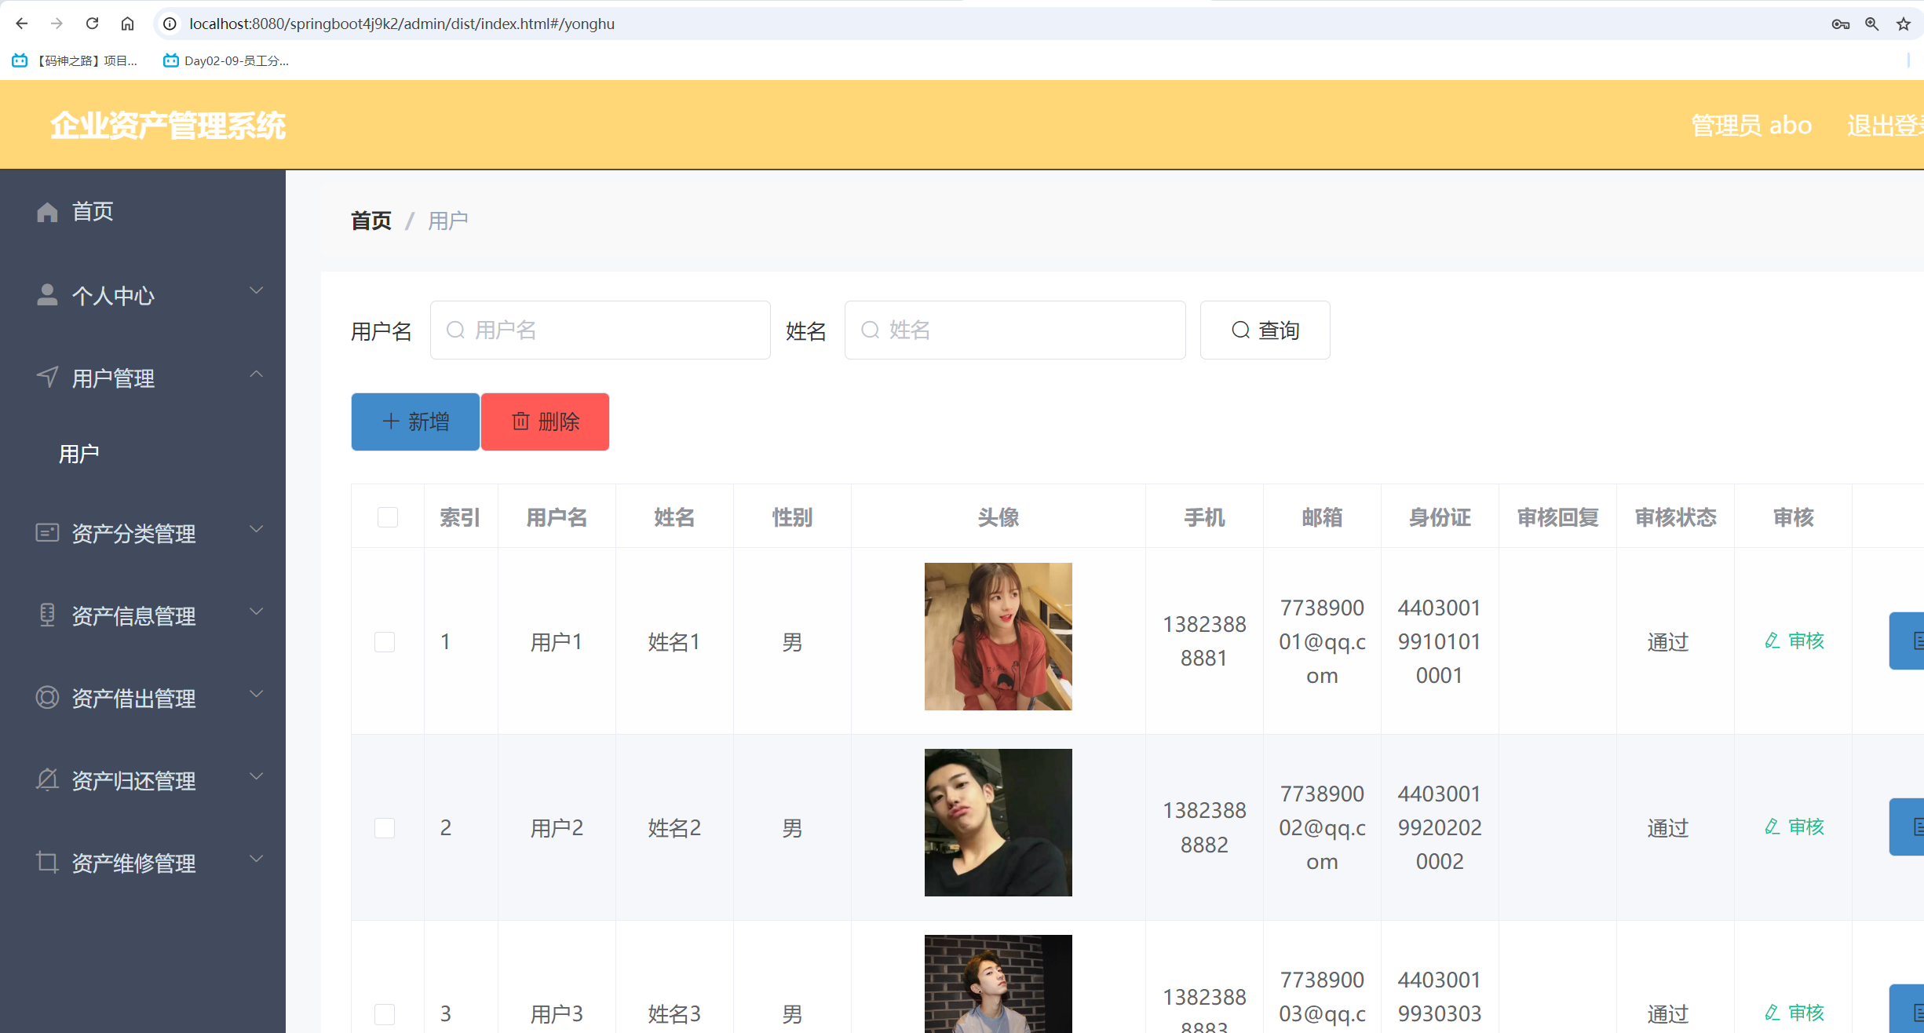Expand the 资产归还管理 chevron
Image resolution: width=1924 pixels, height=1033 pixels.
click(257, 776)
